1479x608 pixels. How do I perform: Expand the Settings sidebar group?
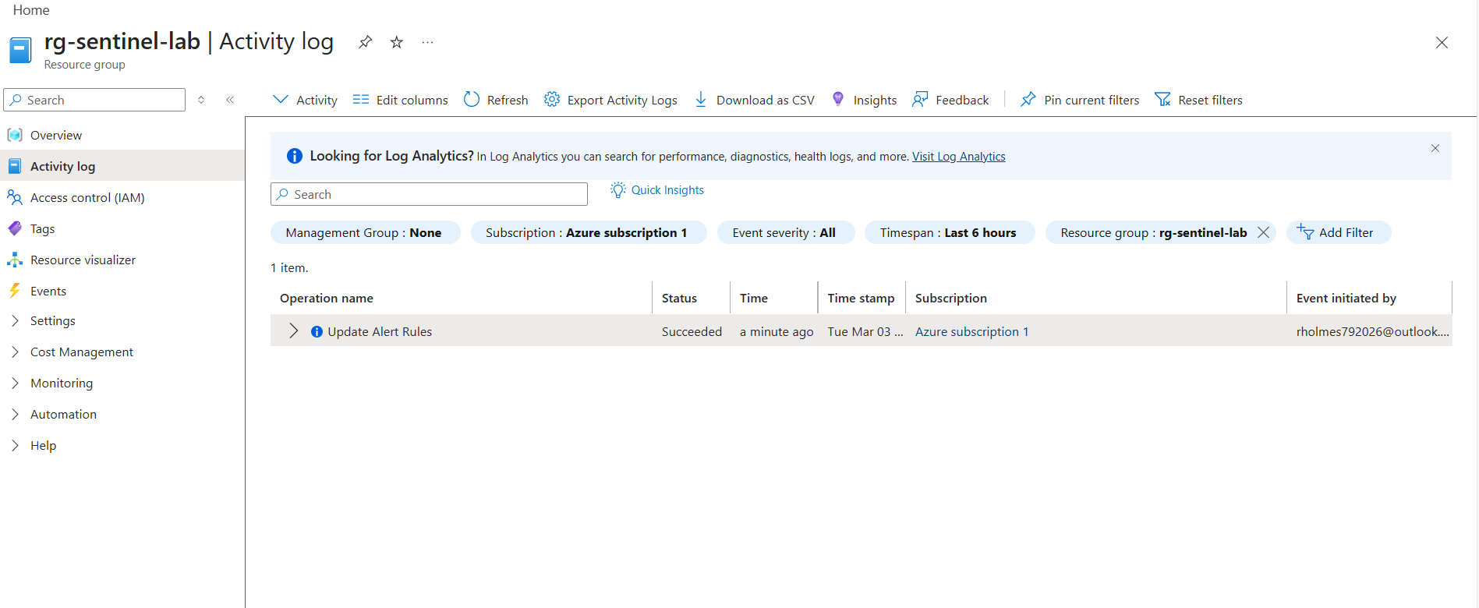click(x=15, y=320)
